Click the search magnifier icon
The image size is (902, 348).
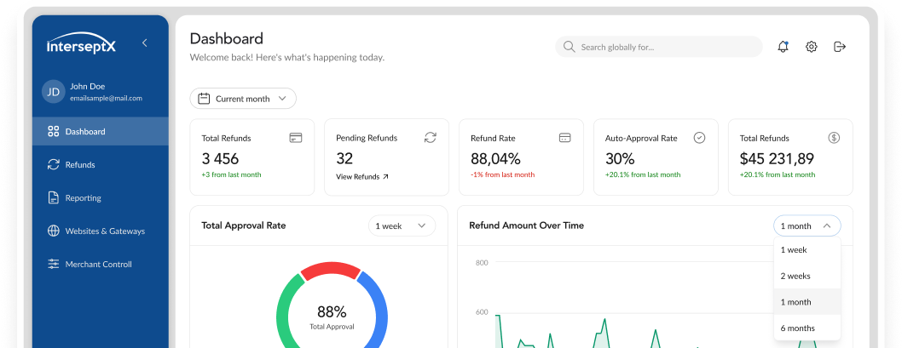pyautogui.click(x=569, y=47)
